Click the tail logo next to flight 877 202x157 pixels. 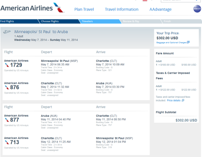coord(7,120)
